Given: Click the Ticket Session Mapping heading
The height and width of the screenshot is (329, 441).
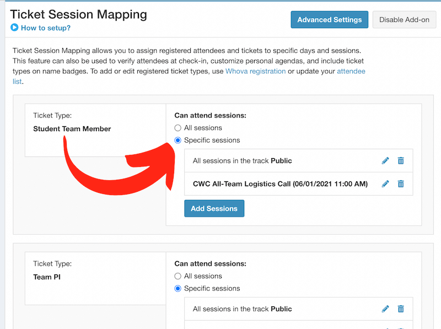Looking at the screenshot, I should click(x=79, y=14).
